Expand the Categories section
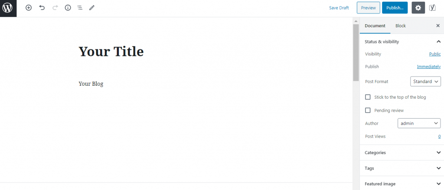Image resolution: width=444 pixels, height=190 pixels. tap(402, 153)
